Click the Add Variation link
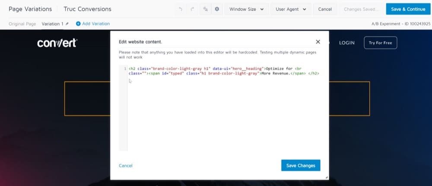 (x=96, y=24)
